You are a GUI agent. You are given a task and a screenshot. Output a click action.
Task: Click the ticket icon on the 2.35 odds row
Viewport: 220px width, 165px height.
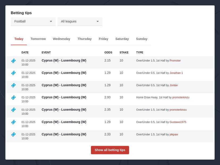pyautogui.click(x=13, y=110)
